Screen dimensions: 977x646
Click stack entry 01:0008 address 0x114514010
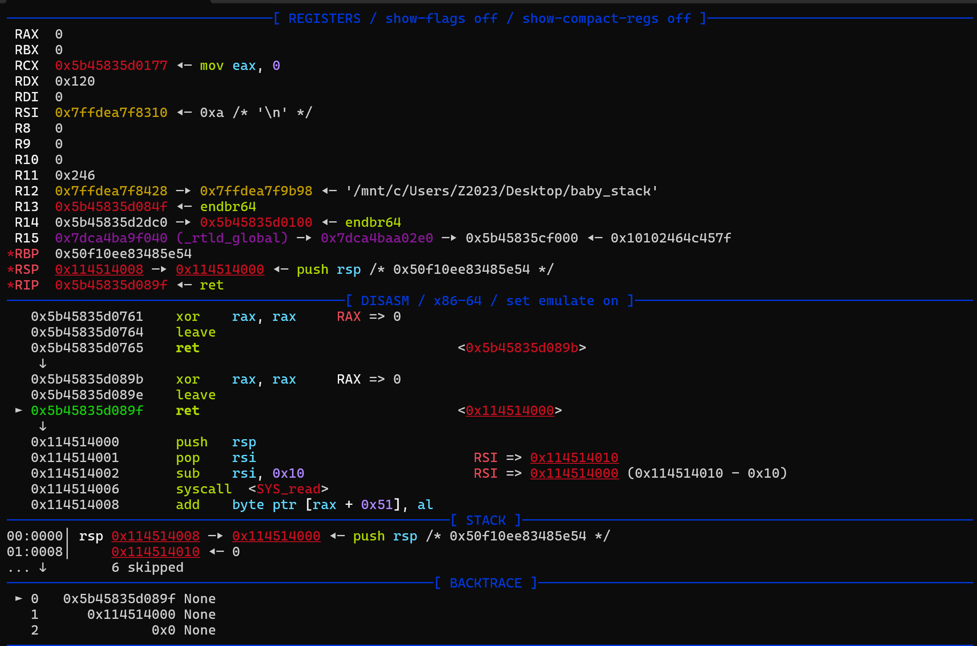[x=156, y=551]
